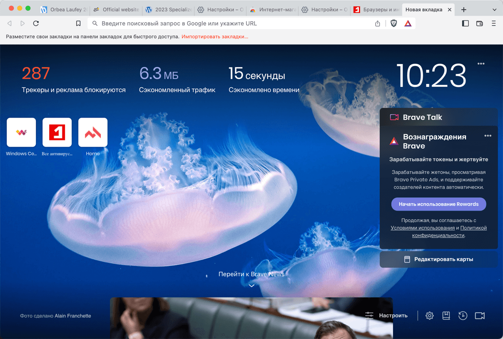Click the share icon in address bar

pos(378,24)
